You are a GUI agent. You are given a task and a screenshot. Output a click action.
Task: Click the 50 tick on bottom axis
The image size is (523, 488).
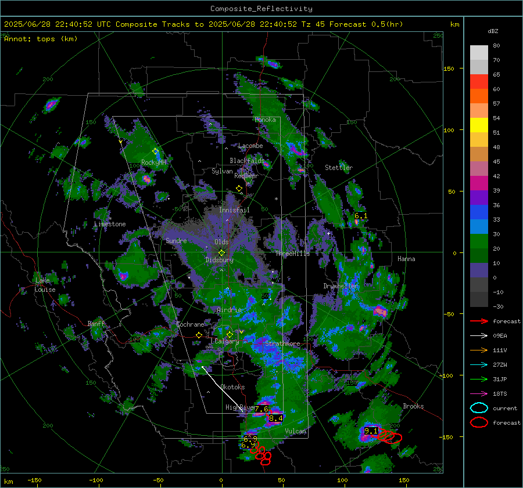[x=281, y=480]
